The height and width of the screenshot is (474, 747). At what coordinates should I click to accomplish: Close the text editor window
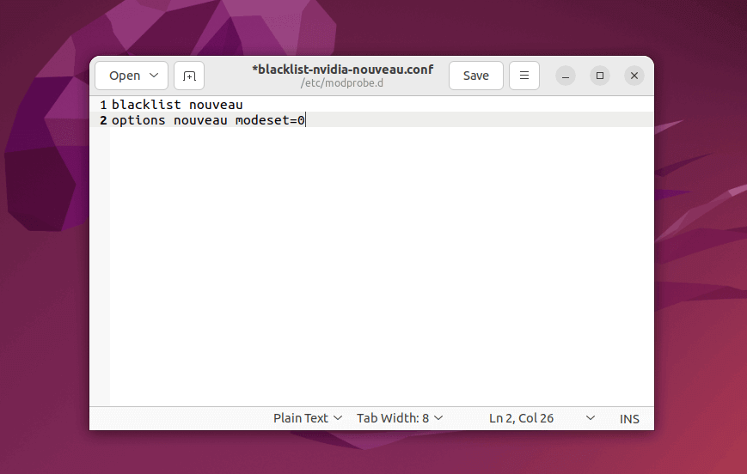pos(634,76)
